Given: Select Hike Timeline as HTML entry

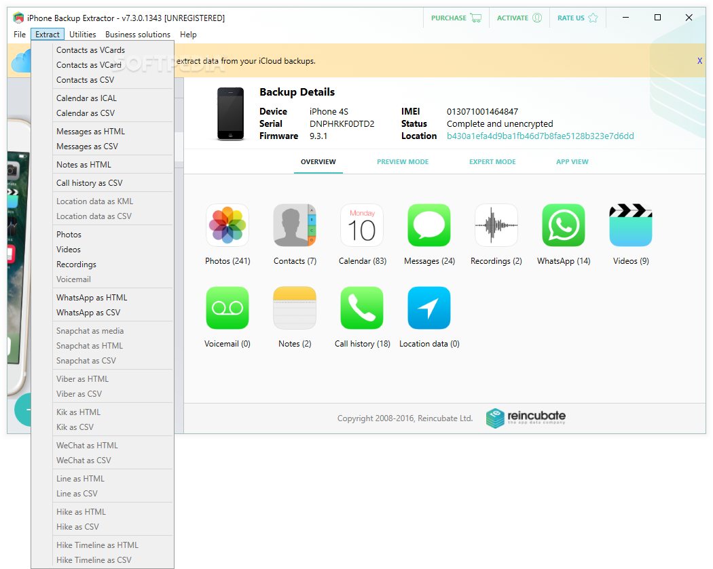Looking at the screenshot, I should coord(103,545).
